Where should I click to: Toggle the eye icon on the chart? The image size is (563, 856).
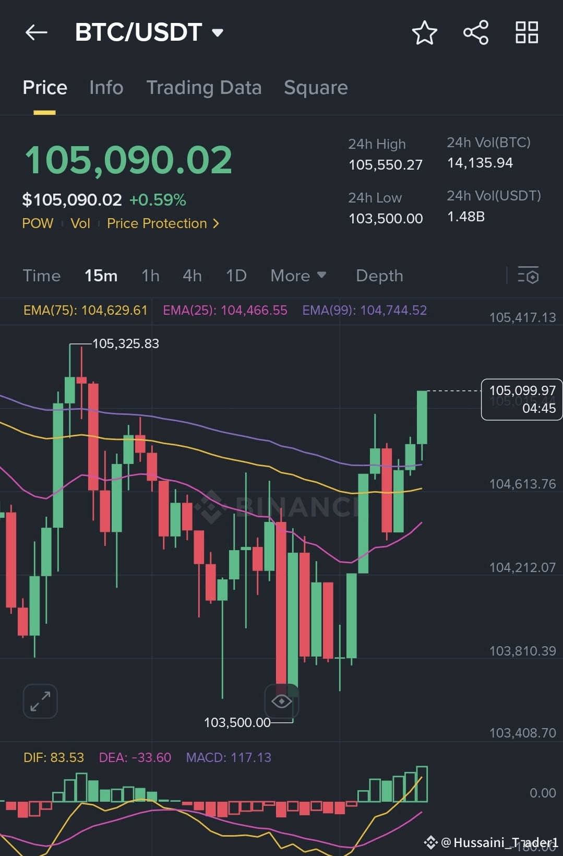click(282, 701)
